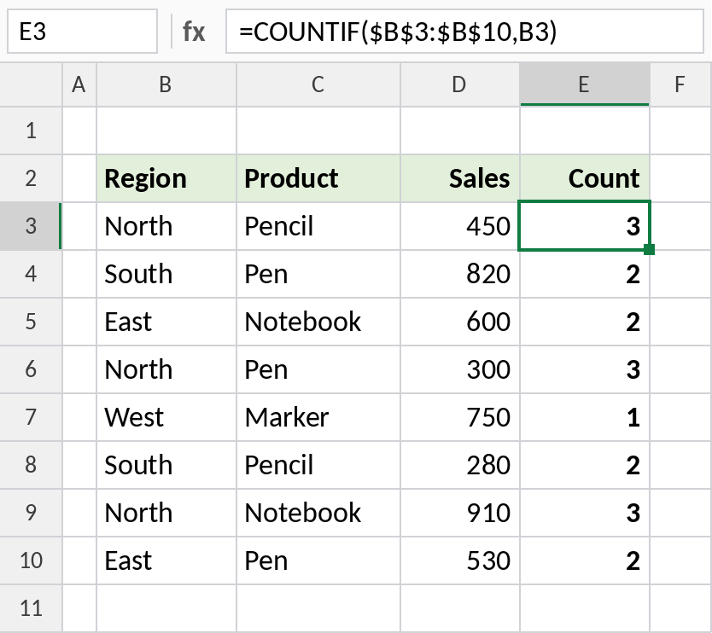
Task: Select row 7 header
Action: [31, 417]
